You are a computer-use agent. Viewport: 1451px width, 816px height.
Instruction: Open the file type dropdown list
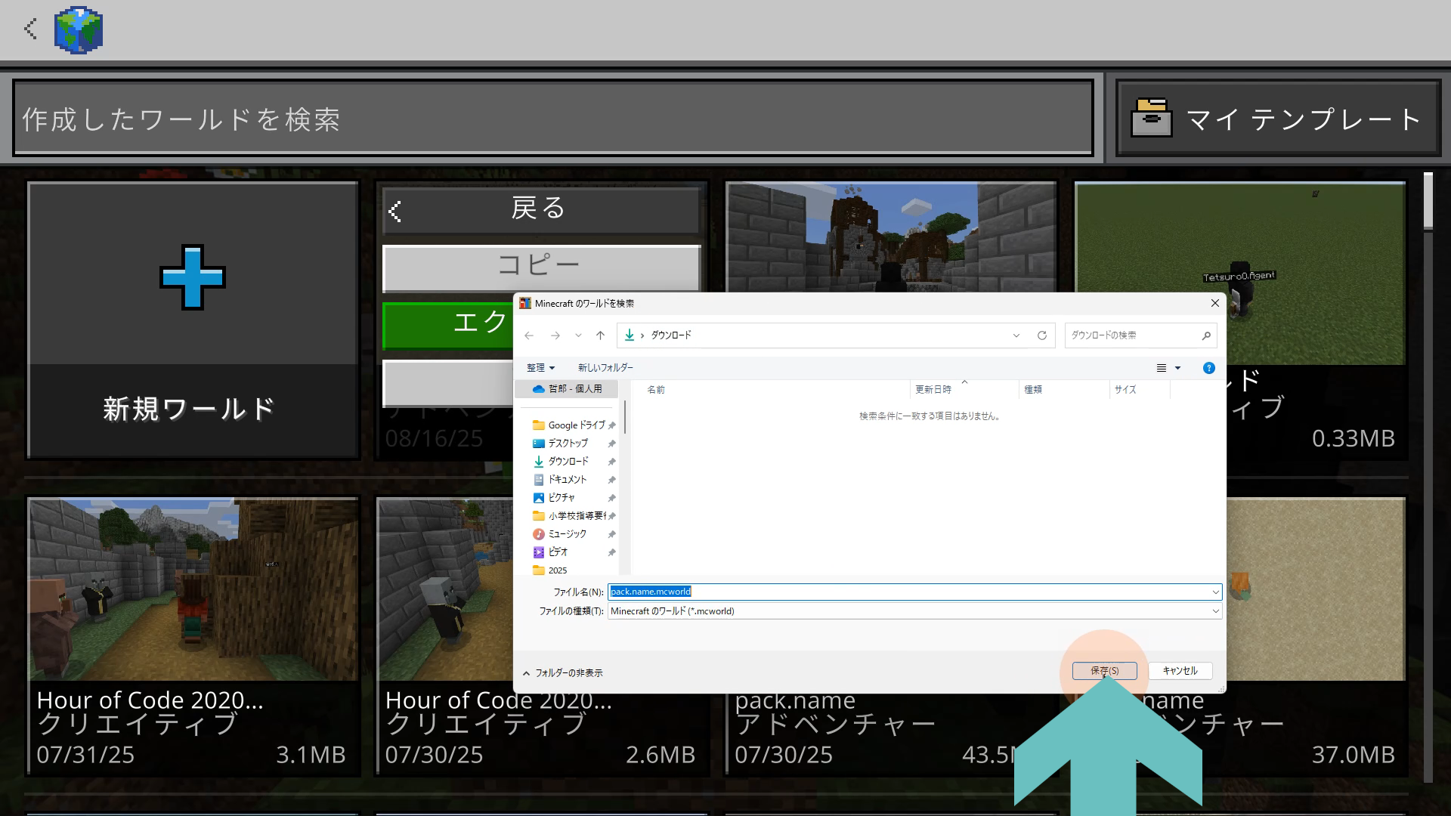[1215, 611]
